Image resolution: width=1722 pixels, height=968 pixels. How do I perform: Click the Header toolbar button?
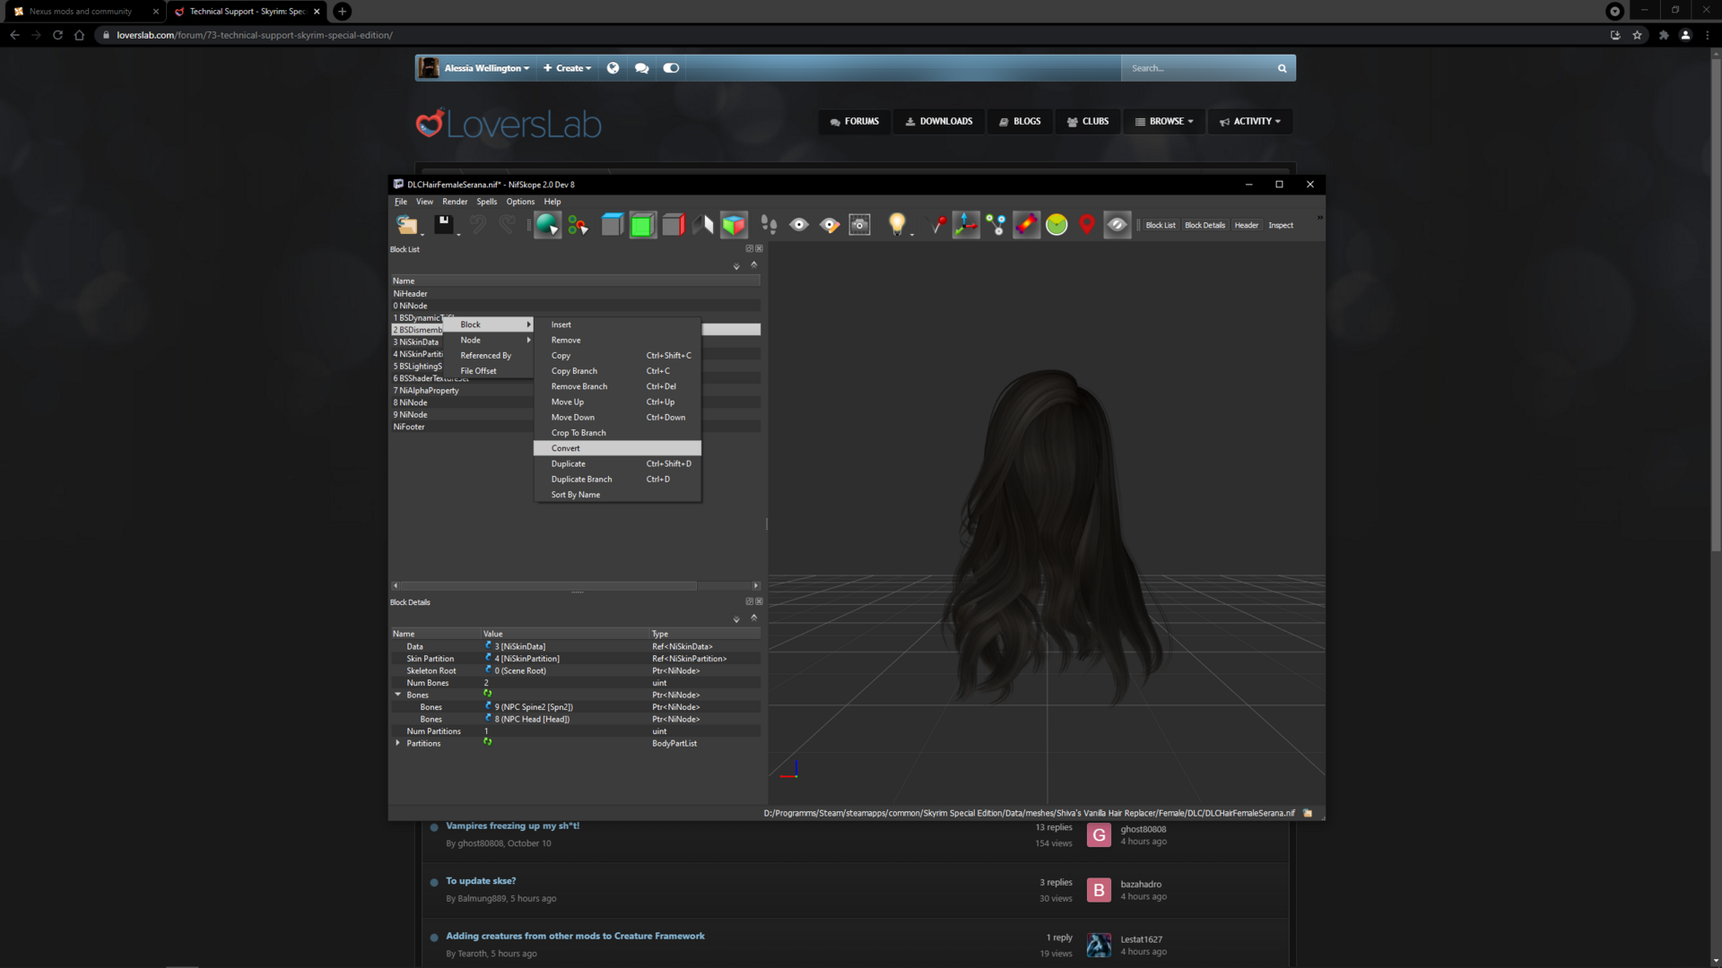coord(1247,226)
